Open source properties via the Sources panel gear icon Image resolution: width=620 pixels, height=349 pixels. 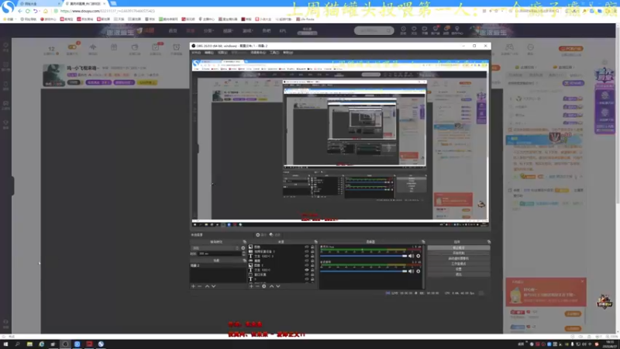click(264, 286)
